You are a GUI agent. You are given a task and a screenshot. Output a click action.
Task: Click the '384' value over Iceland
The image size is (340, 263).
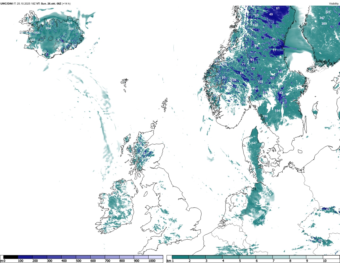pyautogui.click(x=71, y=29)
